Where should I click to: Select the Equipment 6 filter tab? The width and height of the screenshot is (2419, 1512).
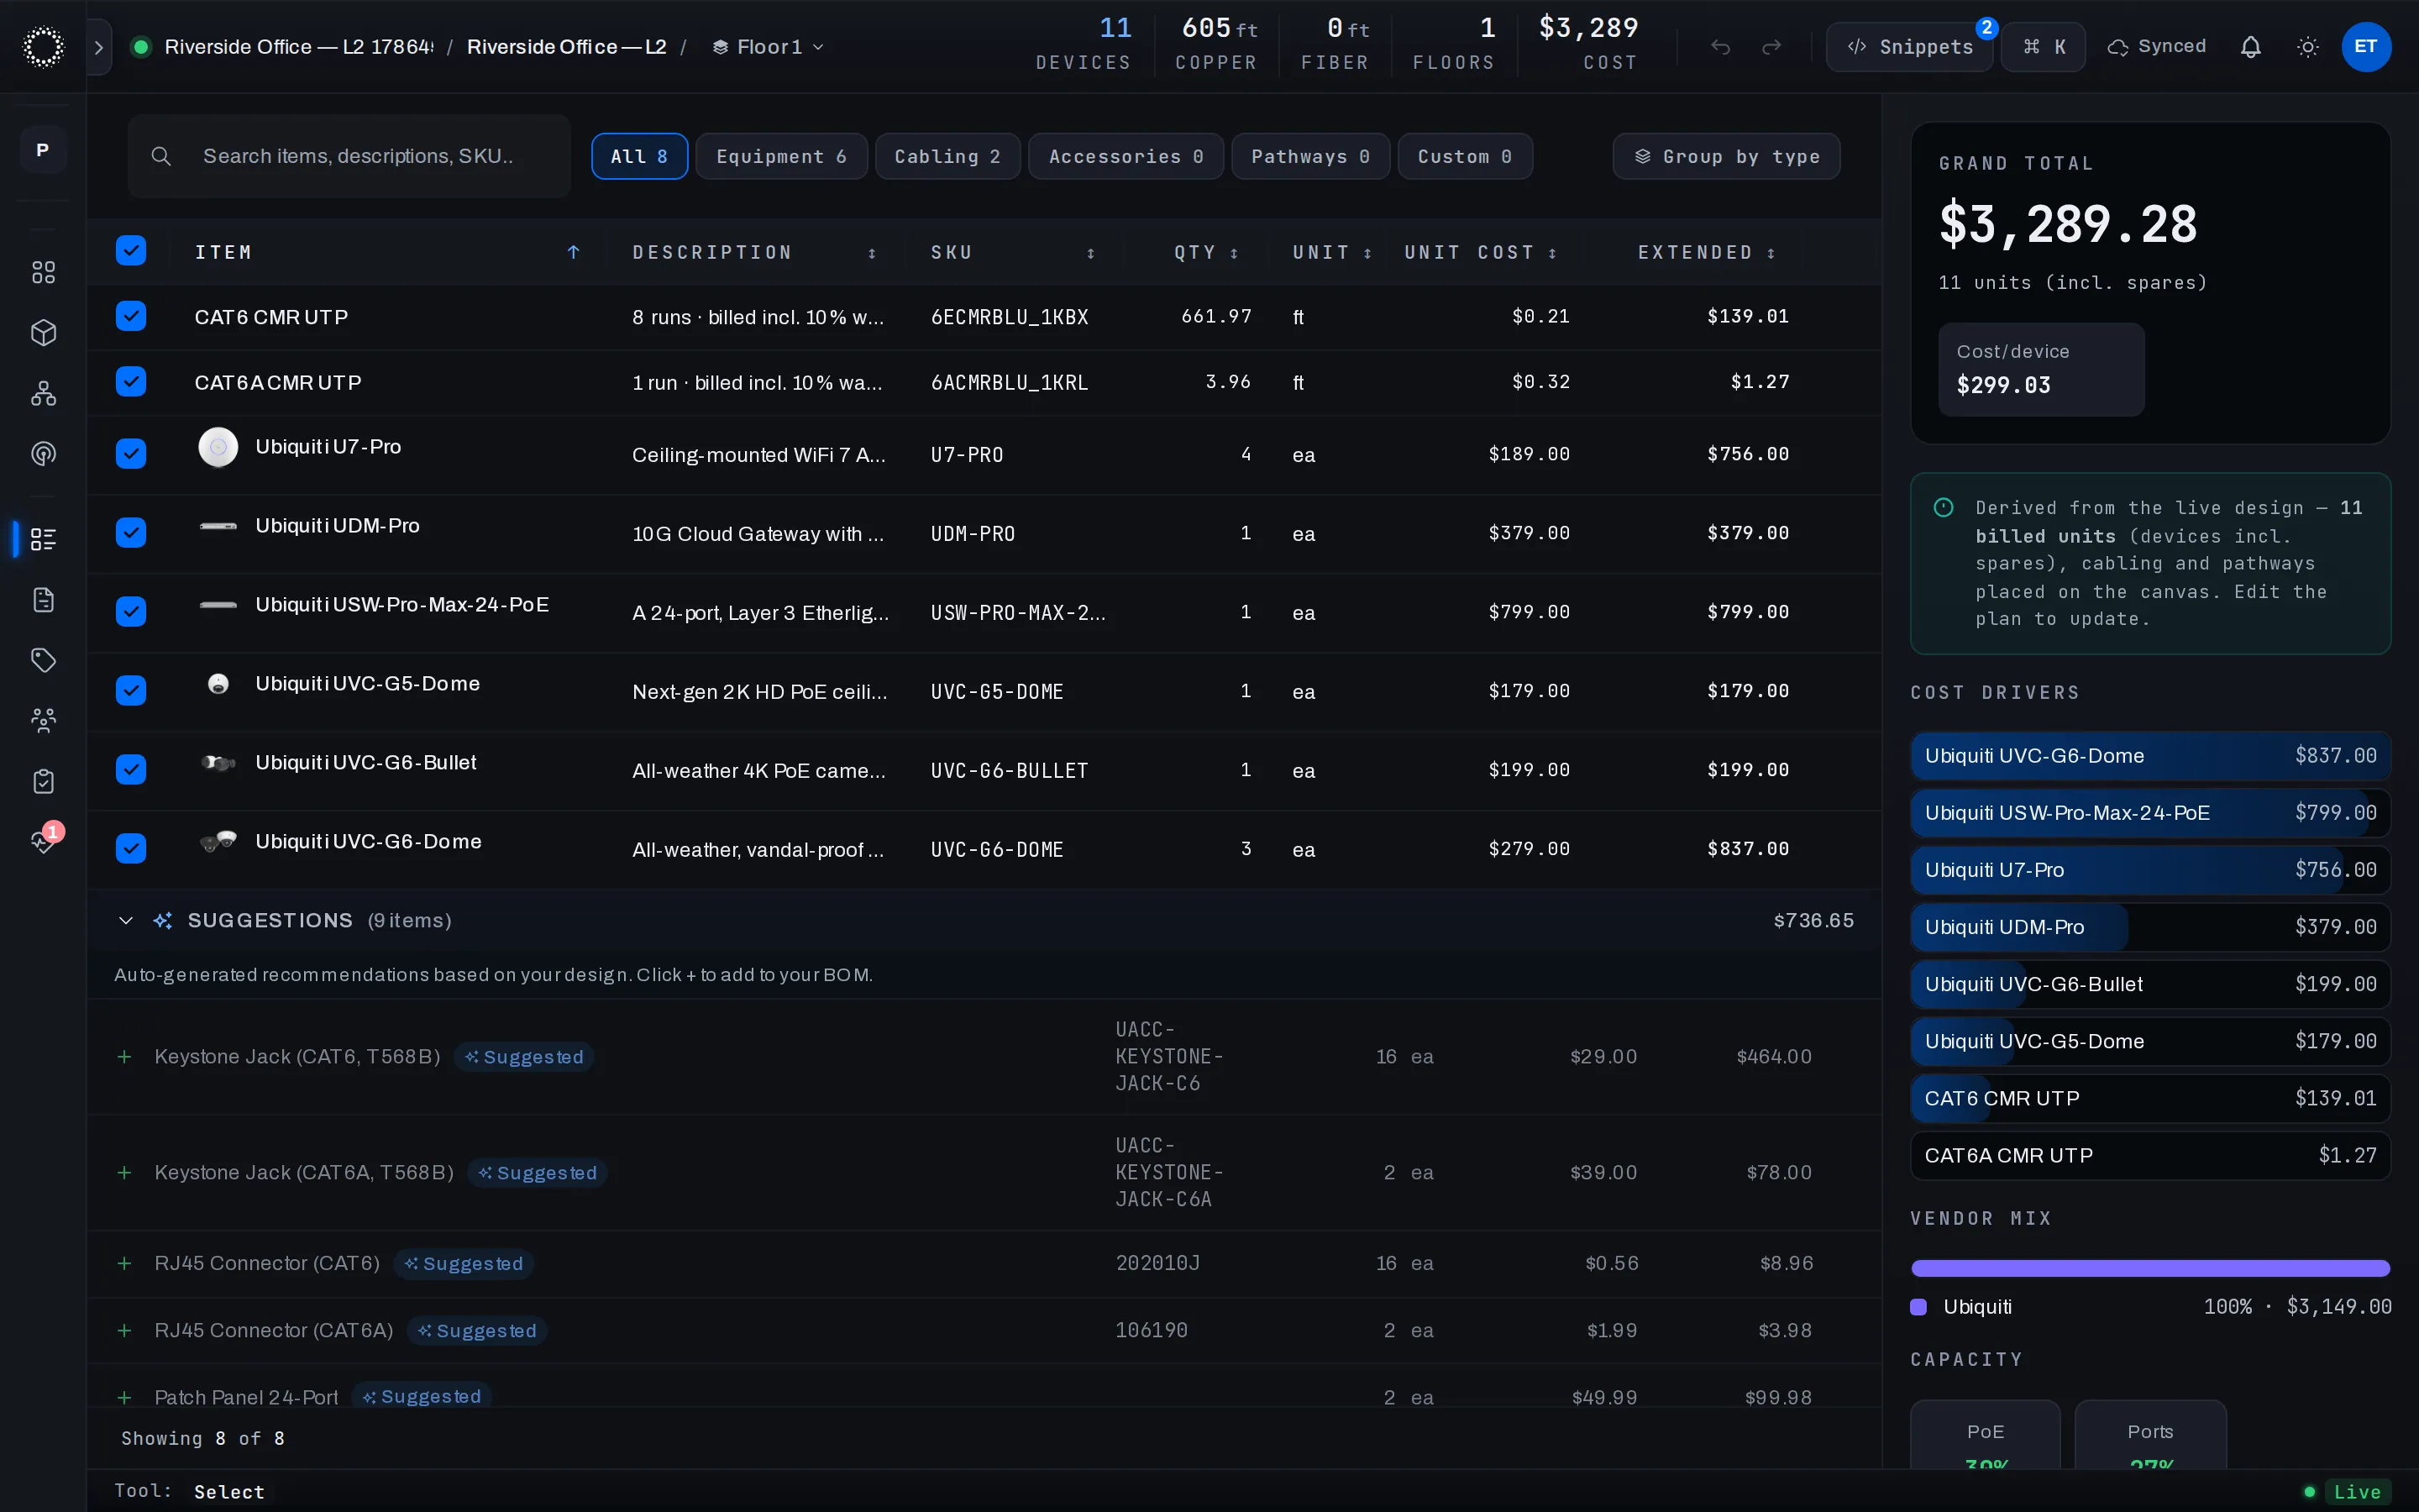coord(782,156)
